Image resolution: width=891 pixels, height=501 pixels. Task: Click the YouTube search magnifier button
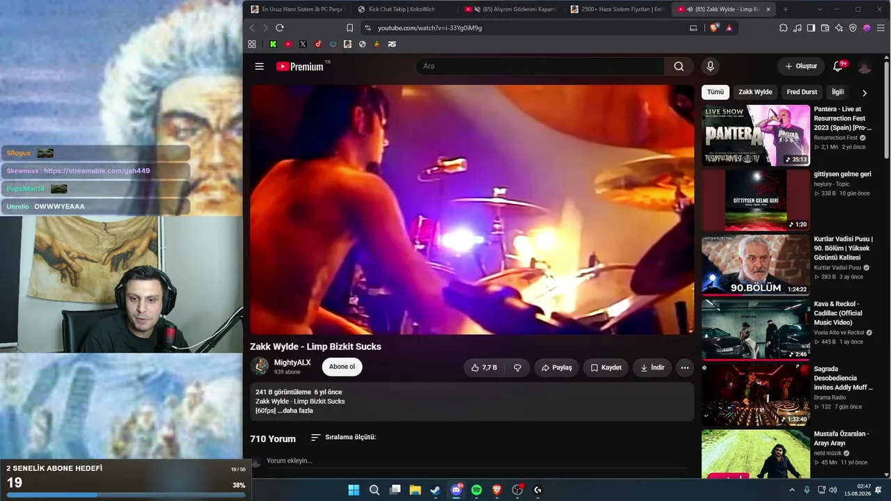tap(679, 67)
